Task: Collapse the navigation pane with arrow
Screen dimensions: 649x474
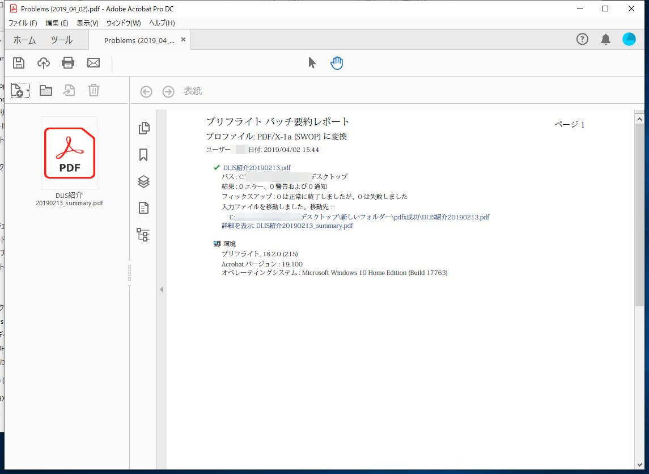Action: point(161,290)
